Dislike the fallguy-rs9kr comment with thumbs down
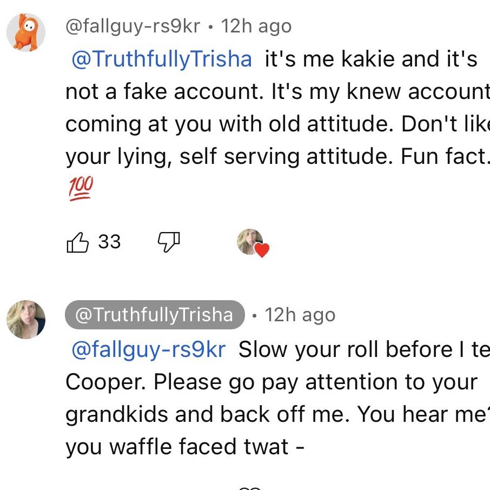Viewport: 490px width, 490px height. pyautogui.click(x=168, y=242)
